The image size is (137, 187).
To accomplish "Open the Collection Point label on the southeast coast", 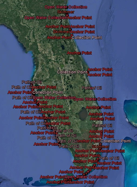I will pos(116,141).
